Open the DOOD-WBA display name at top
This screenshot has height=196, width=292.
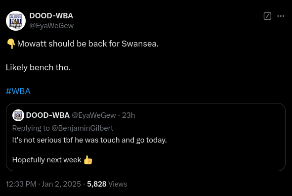point(51,16)
